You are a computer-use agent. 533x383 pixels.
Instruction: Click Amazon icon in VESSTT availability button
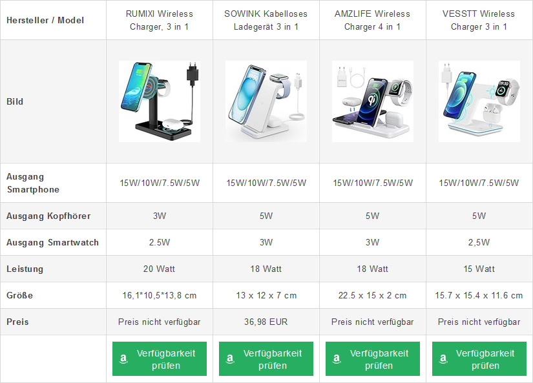443,359
